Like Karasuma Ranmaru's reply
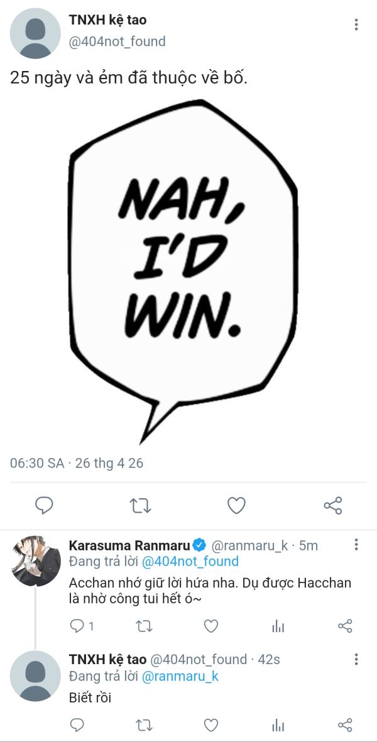The image size is (377, 742). (211, 626)
